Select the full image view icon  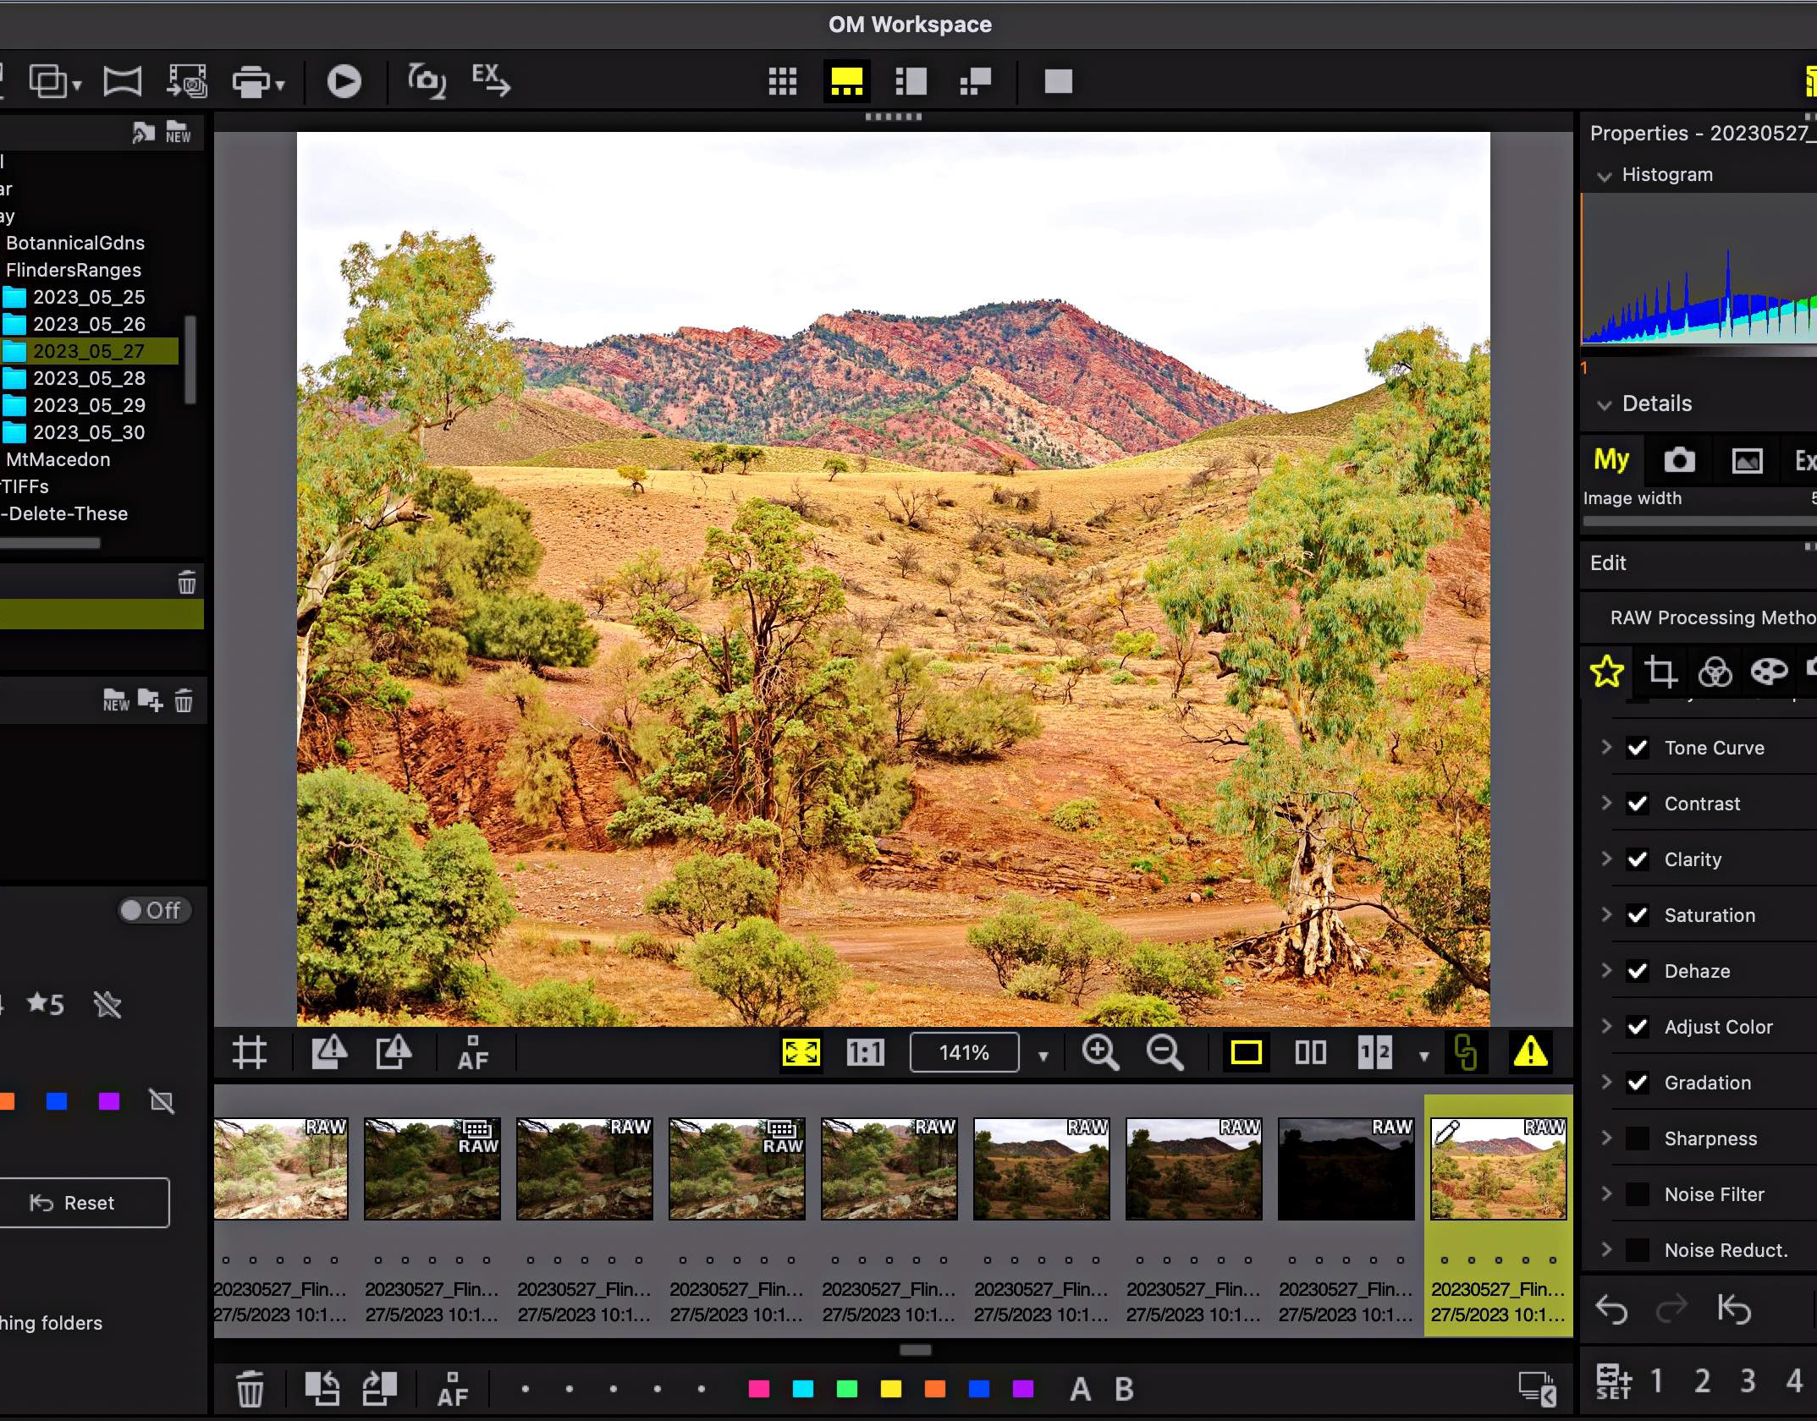1058,81
